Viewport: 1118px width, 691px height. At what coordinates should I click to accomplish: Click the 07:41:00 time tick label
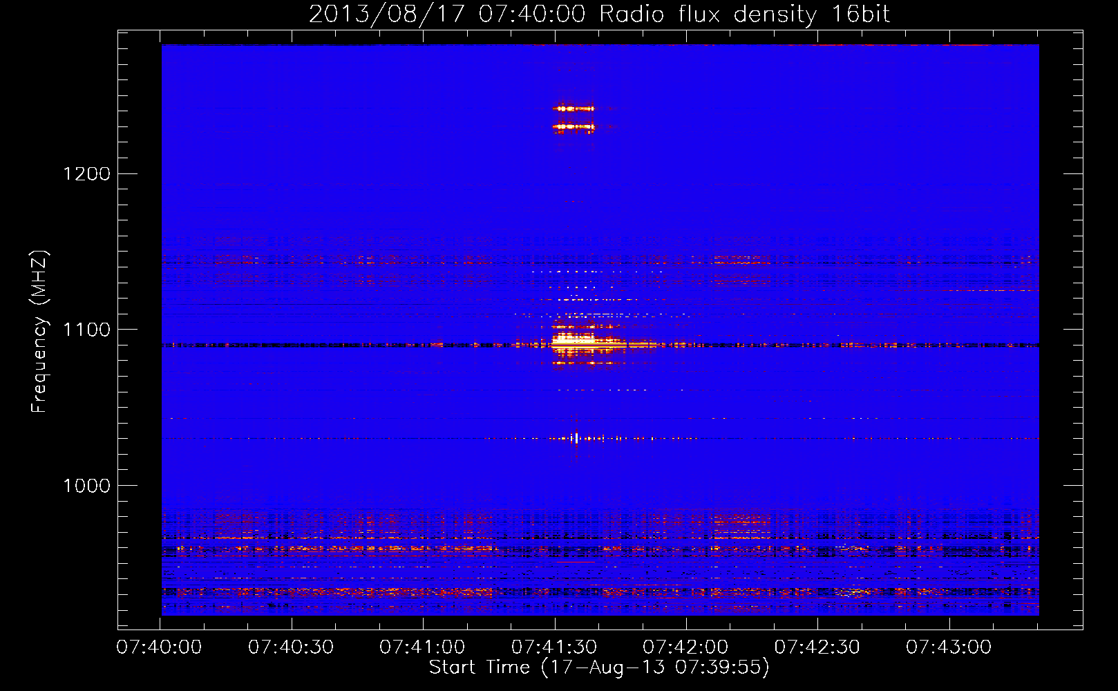pos(422,647)
